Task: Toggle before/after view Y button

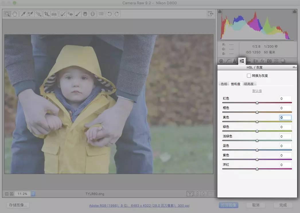Action: tap(190, 194)
